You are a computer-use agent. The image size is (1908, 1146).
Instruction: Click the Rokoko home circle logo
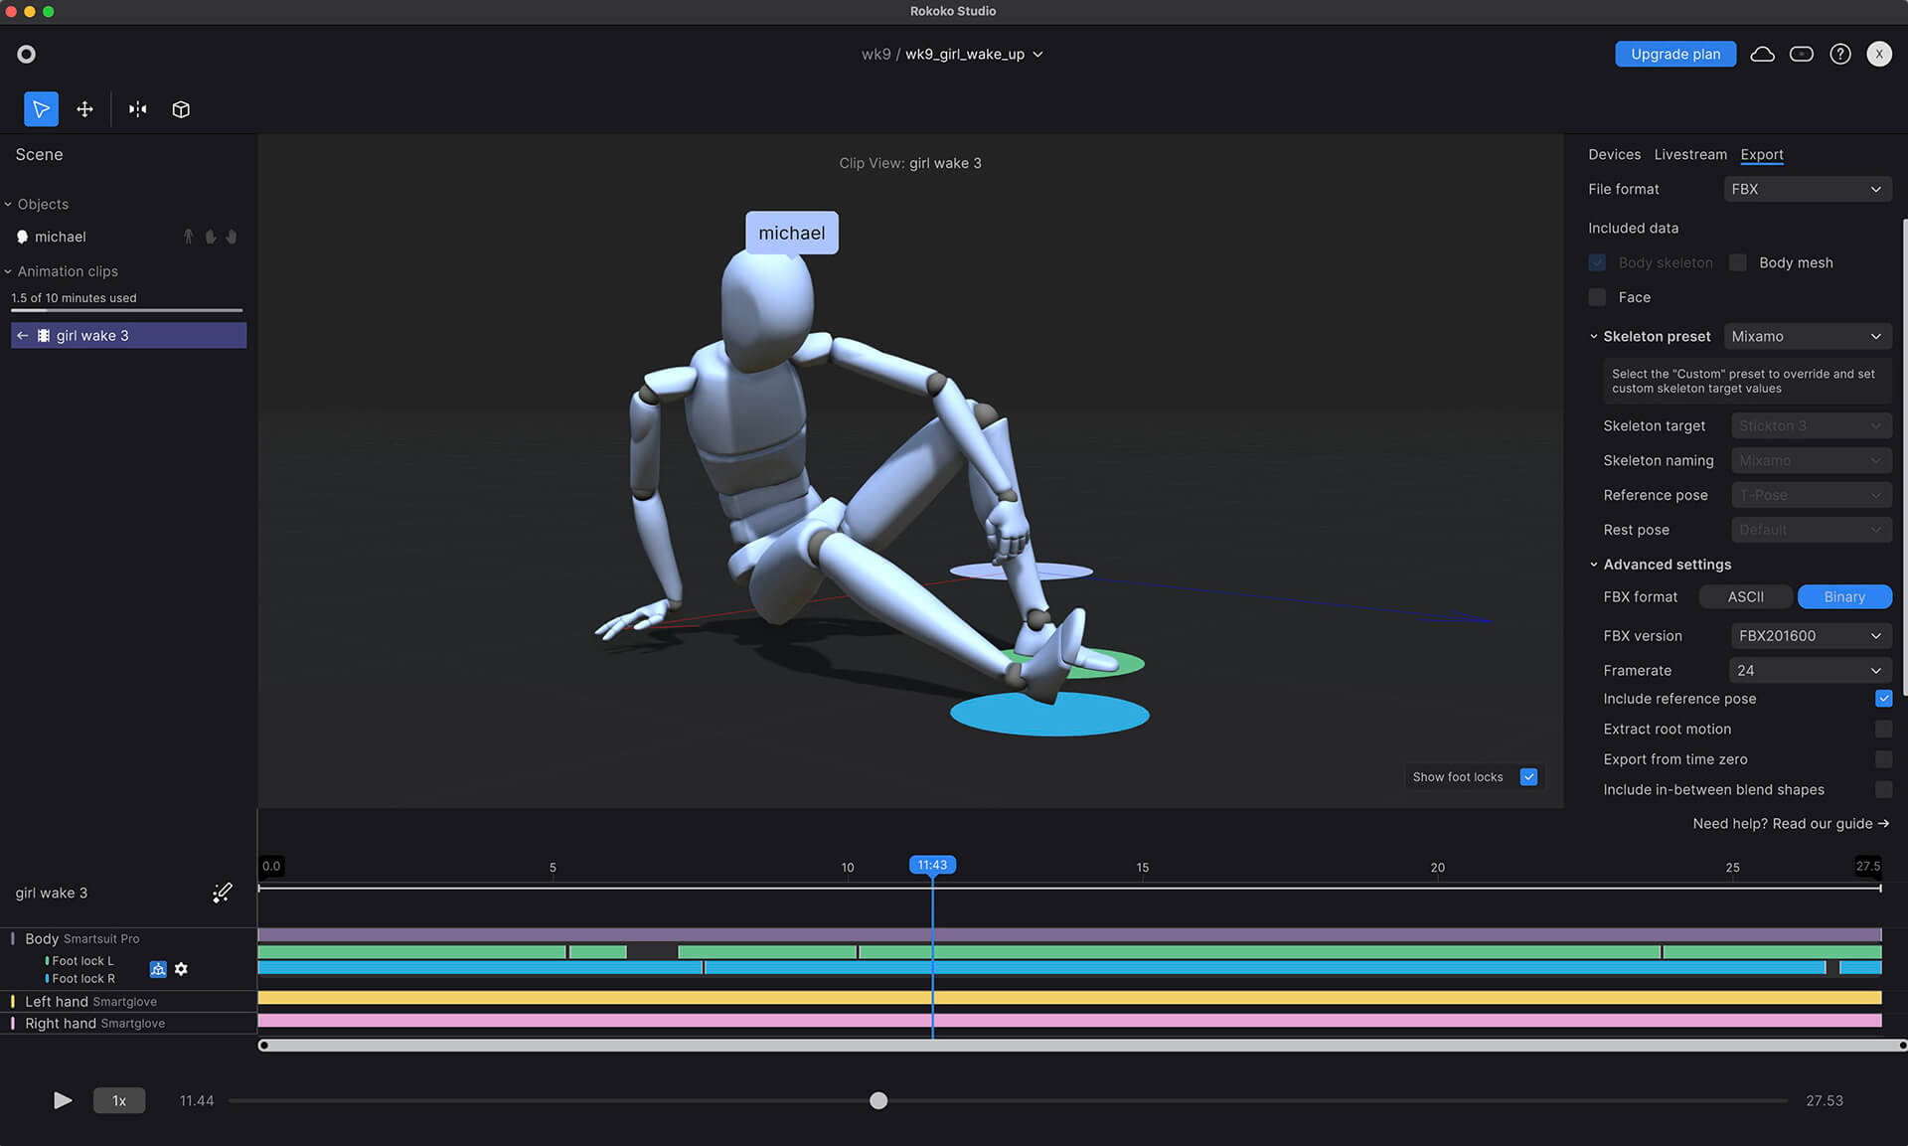[x=27, y=55]
